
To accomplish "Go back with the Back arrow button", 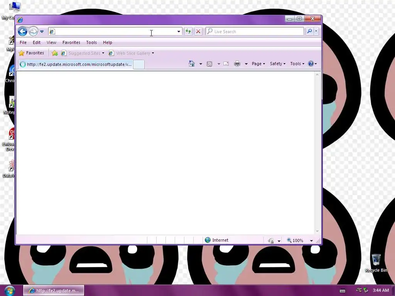I will coord(22,31).
